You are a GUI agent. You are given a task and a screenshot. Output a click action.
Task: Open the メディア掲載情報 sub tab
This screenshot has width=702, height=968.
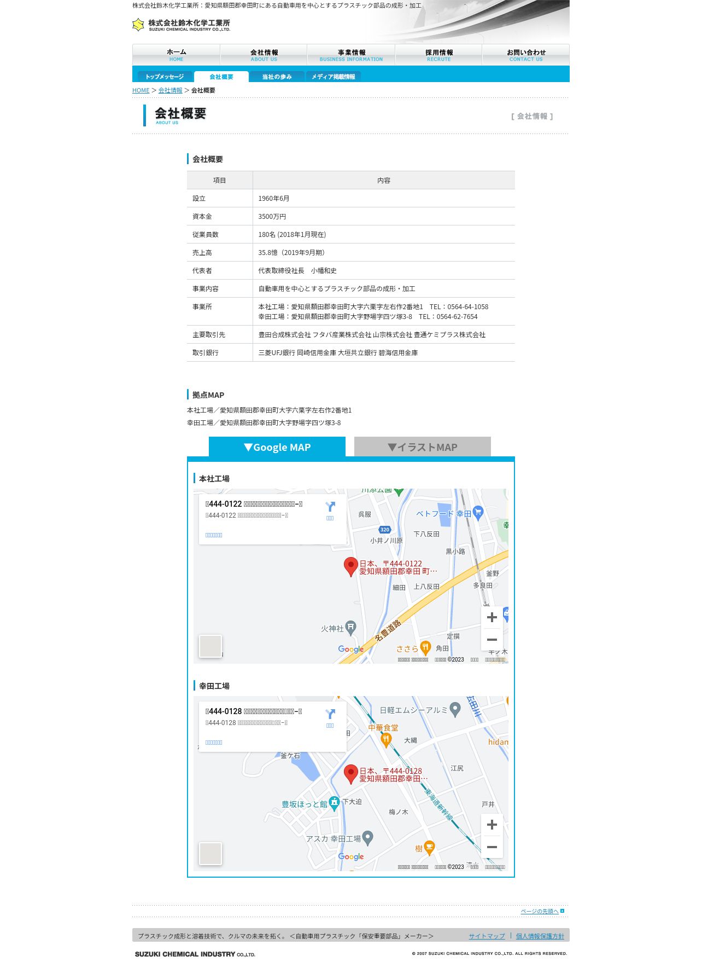click(334, 77)
